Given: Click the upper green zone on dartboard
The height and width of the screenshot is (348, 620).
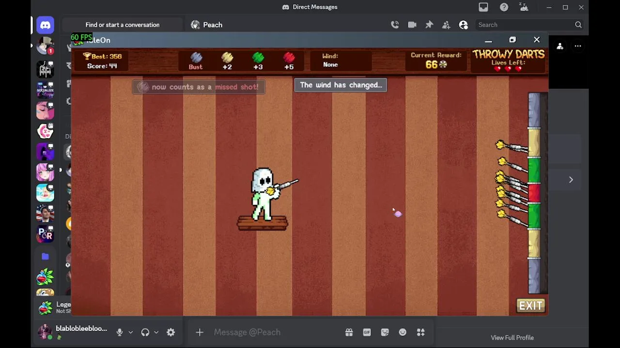Looking at the screenshot, I should (x=534, y=170).
